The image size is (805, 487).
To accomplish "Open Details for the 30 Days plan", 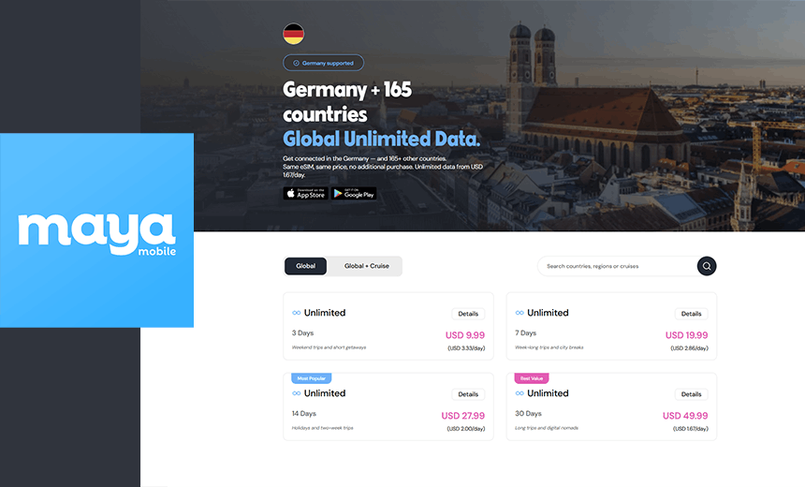I will pyautogui.click(x=691, y=394).
